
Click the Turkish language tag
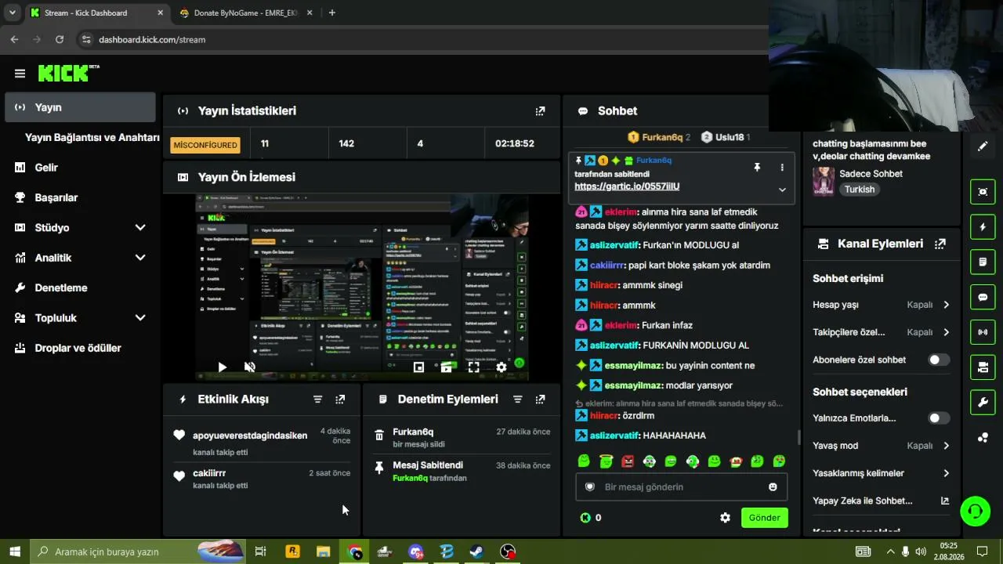pyautogui.click(x=860, y=190)
